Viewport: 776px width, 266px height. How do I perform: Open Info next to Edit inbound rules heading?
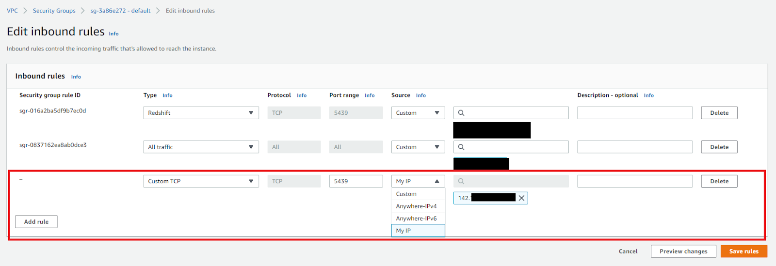(x=113, y=34)
